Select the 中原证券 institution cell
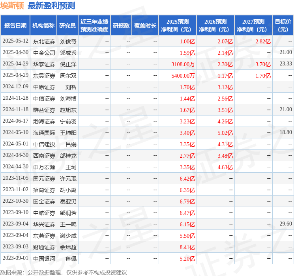This screenshot has height=276, width=294. (44, 87)
